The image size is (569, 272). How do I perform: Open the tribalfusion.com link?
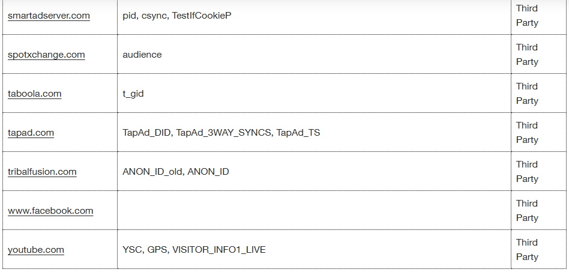coord(42,172)
